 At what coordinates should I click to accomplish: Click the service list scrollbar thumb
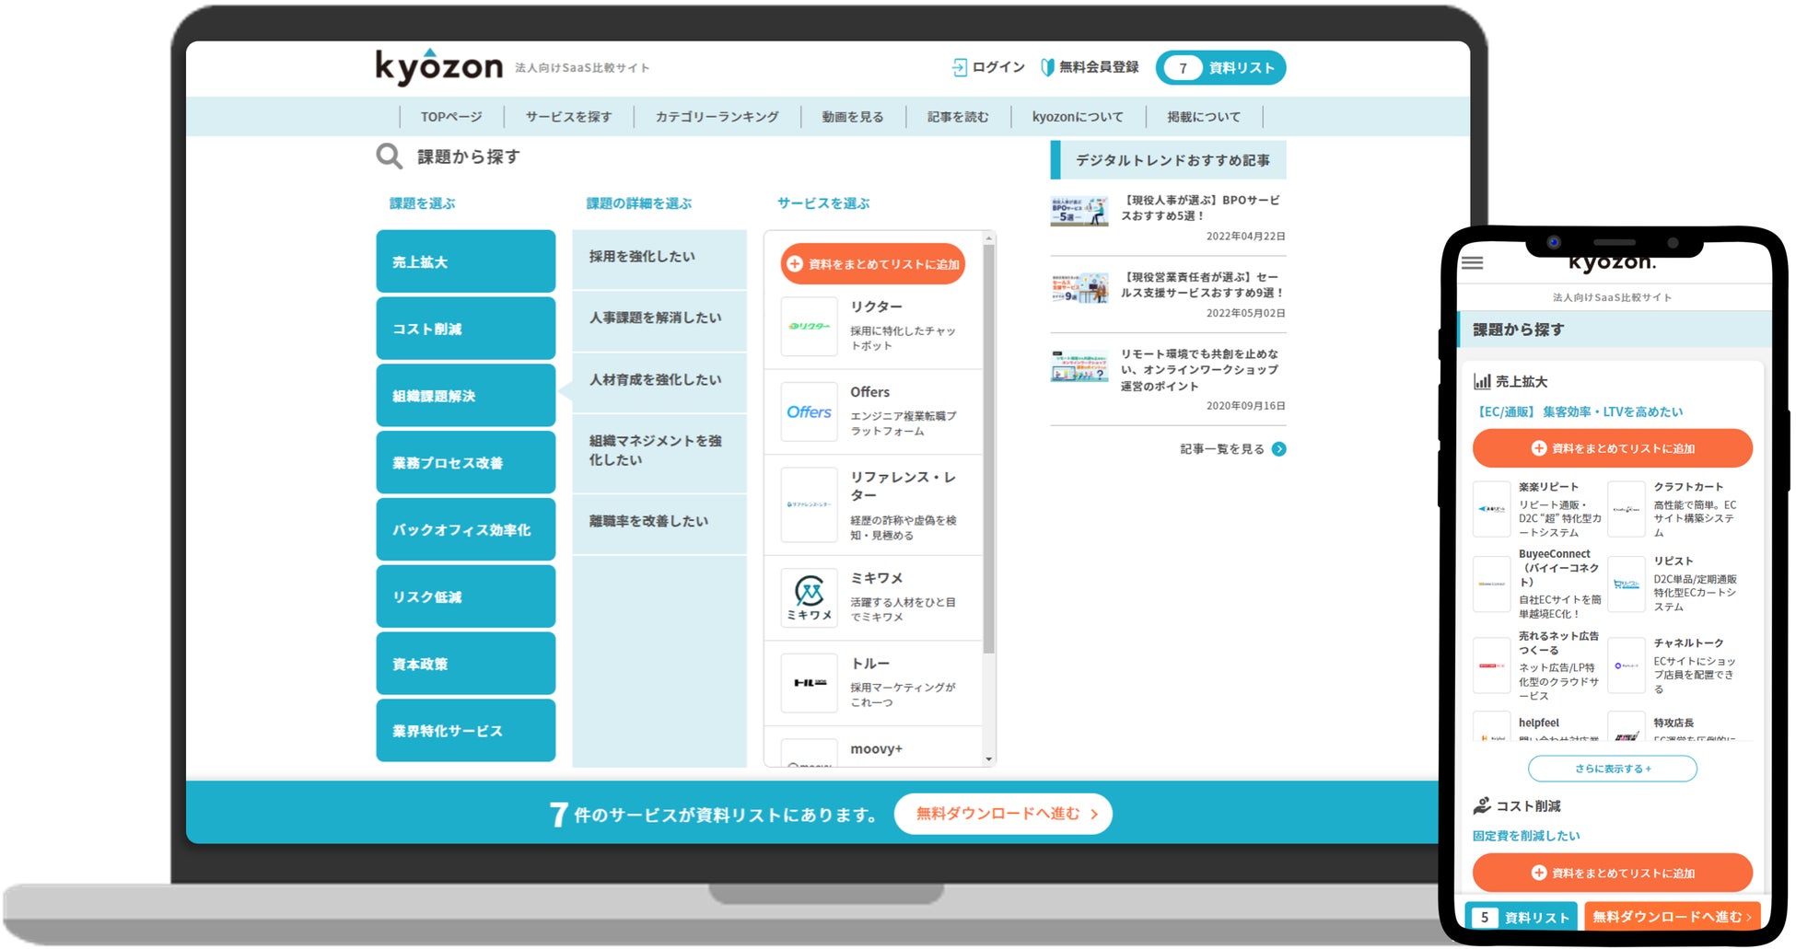click(x=989, y=449)
